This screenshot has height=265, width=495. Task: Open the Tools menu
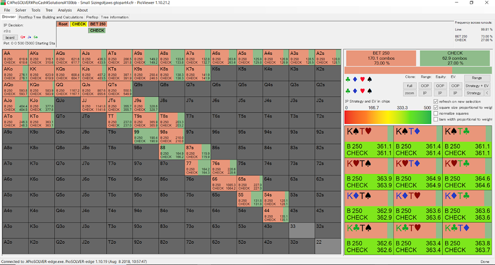[x=36, y=10]
